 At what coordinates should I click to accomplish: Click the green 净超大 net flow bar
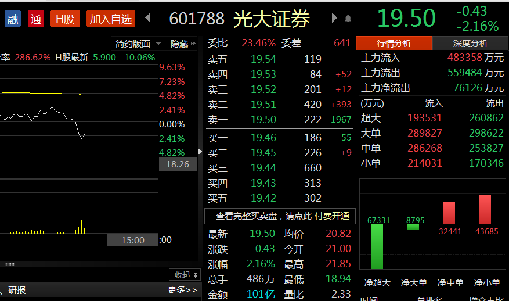377,247
